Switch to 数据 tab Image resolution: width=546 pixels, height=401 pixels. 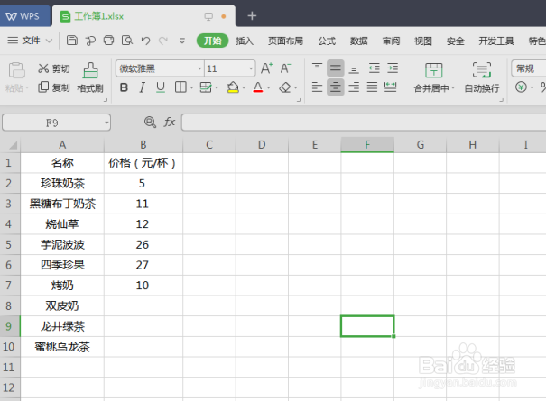358,41
